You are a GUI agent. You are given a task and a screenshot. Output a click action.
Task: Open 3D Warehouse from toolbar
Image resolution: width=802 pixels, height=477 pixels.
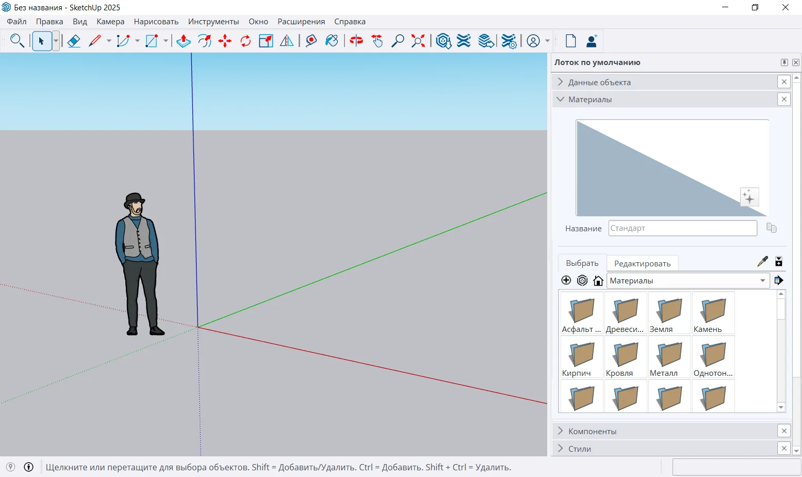[444, 41]
